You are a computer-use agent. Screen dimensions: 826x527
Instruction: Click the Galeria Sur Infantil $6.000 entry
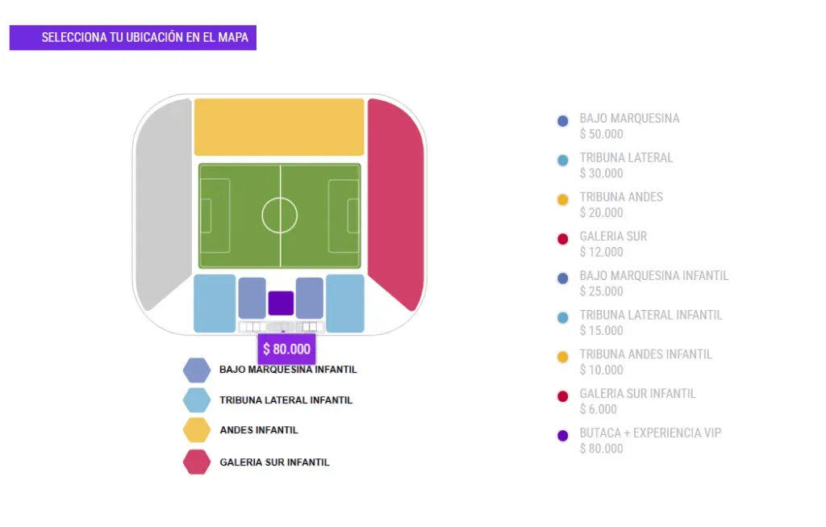point(638,394)
